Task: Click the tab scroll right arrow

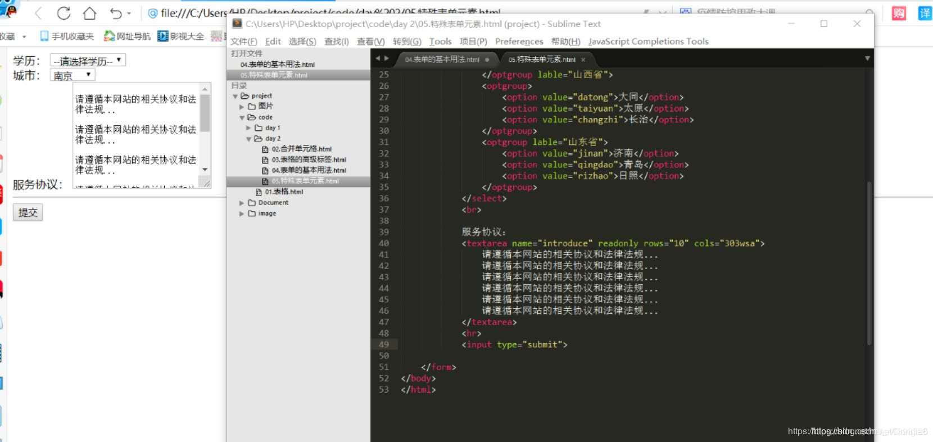Action: coord(386,58)
